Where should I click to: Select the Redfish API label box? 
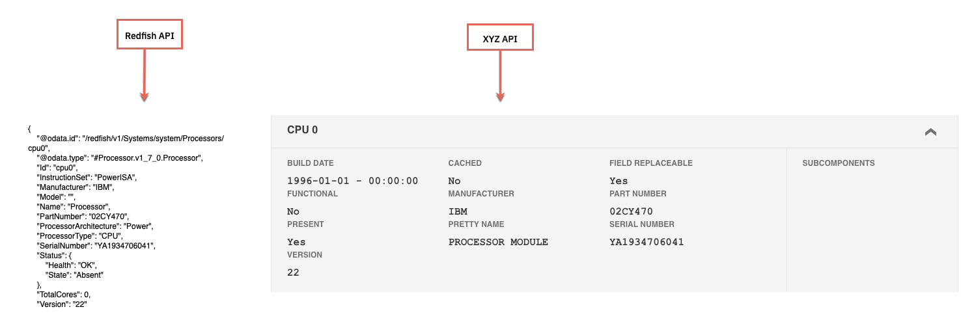[x=150, y=36]
